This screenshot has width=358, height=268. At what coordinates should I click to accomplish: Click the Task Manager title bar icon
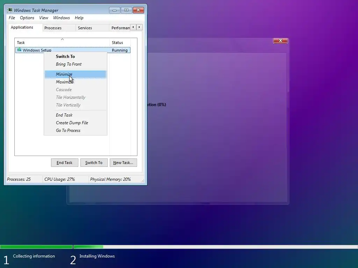(x=9, y=10)
